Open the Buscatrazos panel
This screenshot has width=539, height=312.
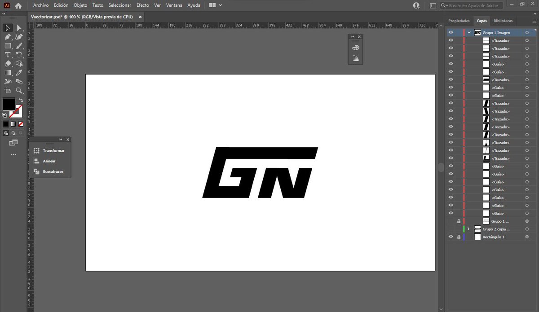coord(49,171)
